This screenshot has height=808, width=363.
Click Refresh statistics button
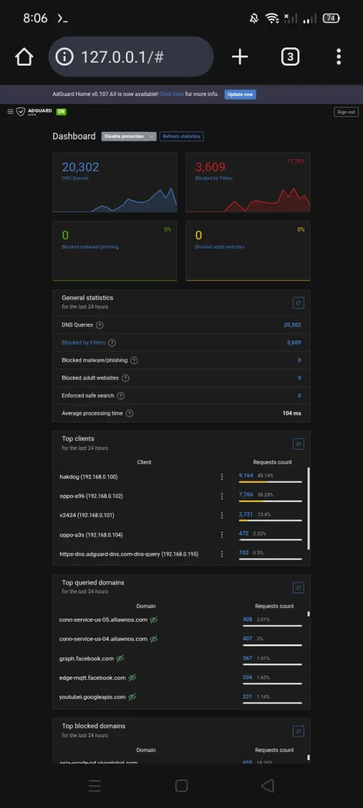[181, 136]
